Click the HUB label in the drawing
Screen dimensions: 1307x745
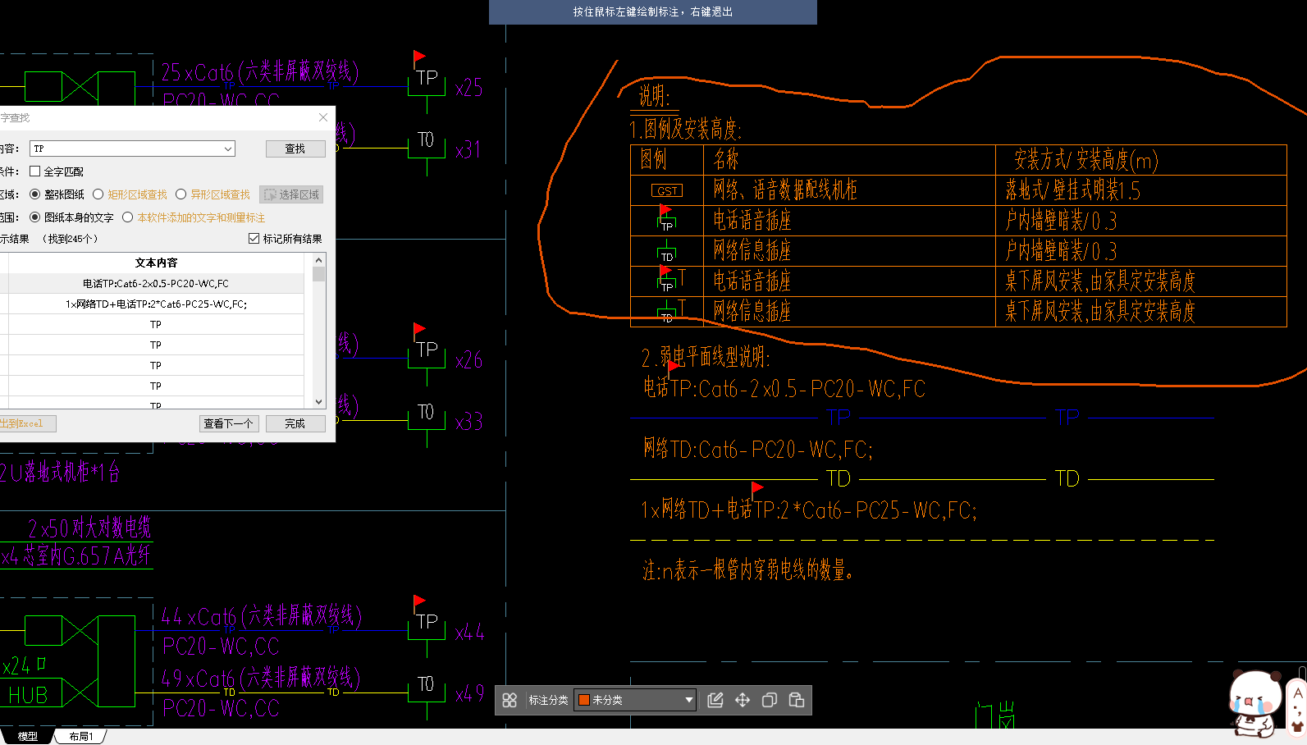point(28,695)
